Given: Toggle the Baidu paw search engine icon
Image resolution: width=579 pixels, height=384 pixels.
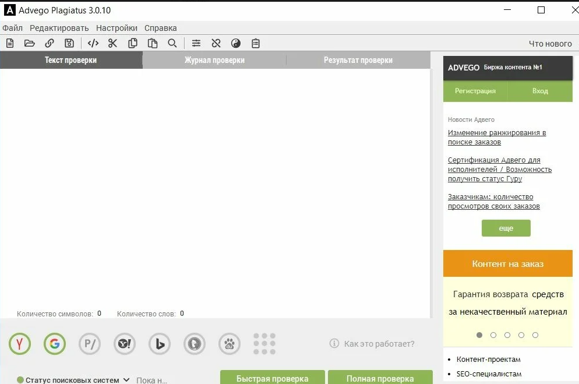Looking at the screenshot, I should click(x=229, y=344).
